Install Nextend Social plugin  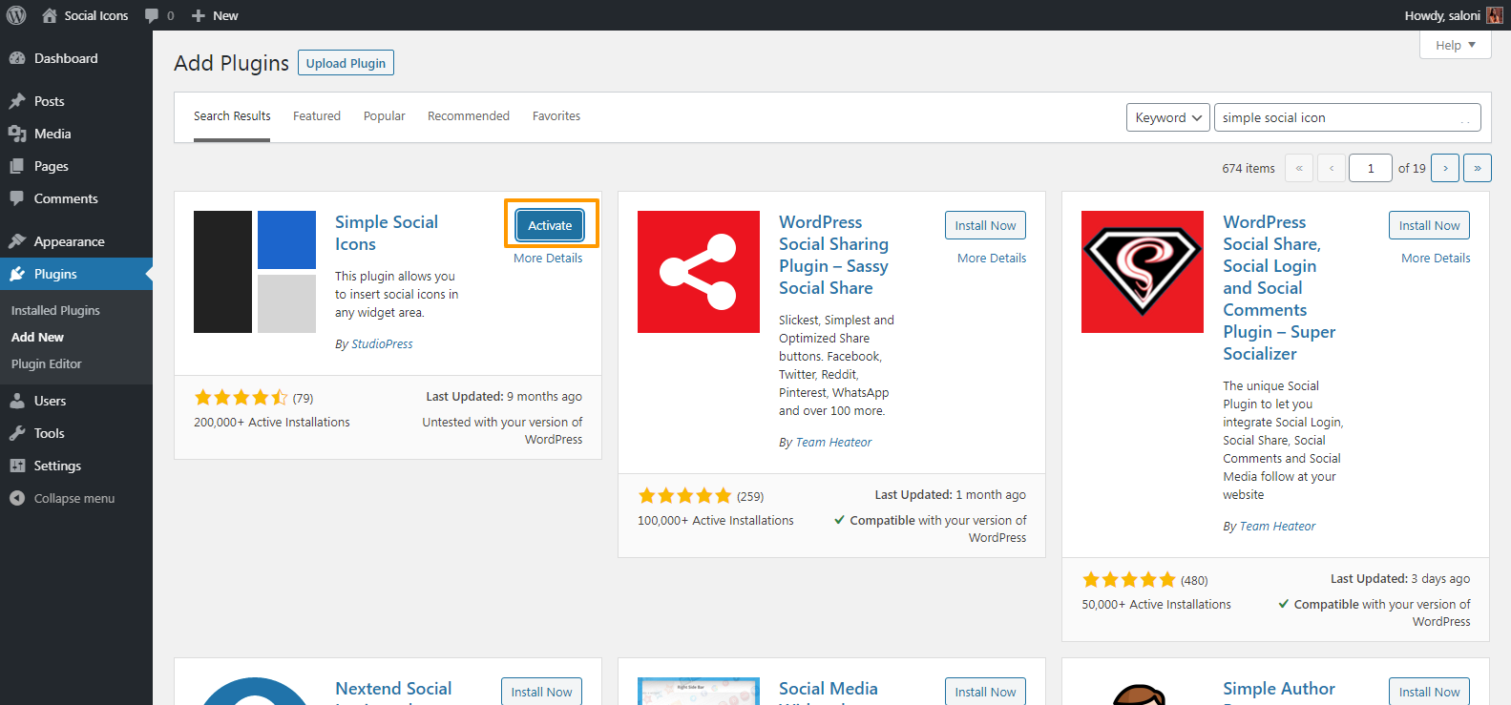pos(541,692)
